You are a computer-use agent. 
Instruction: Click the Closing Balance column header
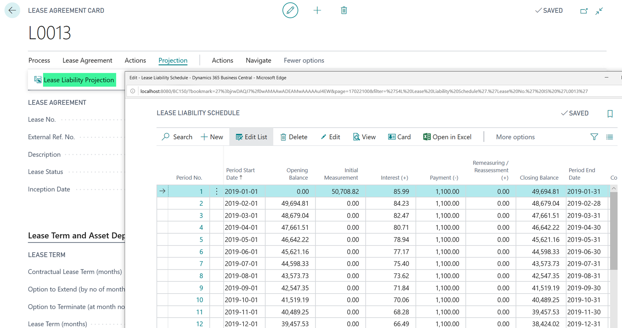click(x=539, y=177)
